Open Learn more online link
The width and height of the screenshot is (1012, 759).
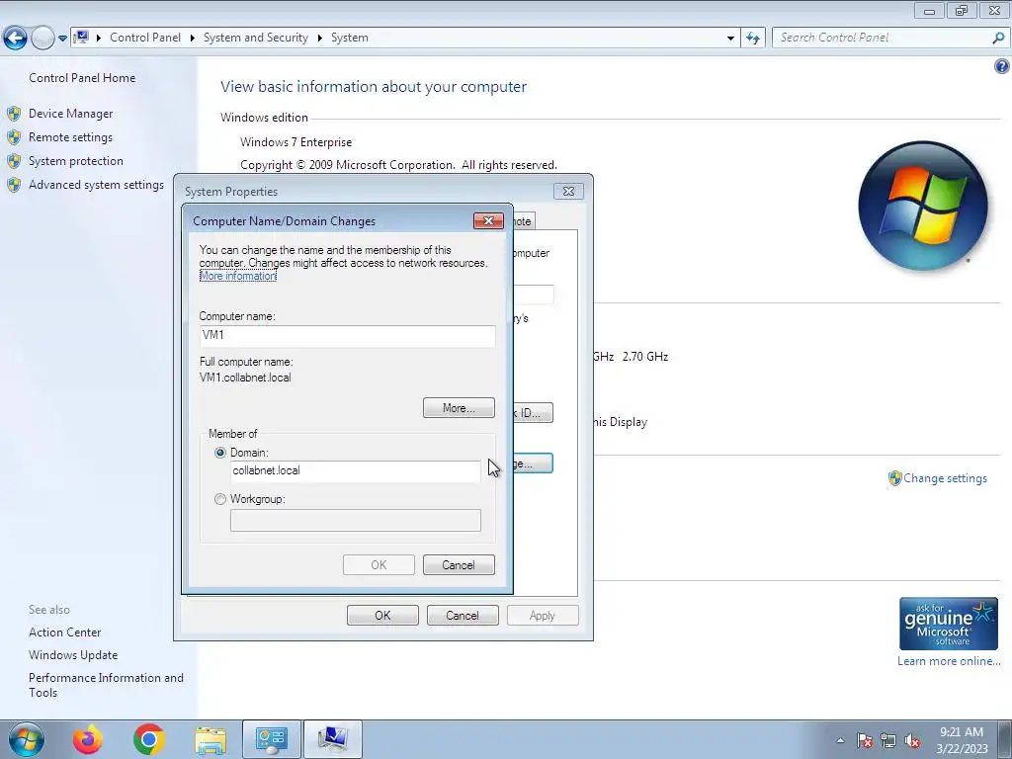click(949, 661)
